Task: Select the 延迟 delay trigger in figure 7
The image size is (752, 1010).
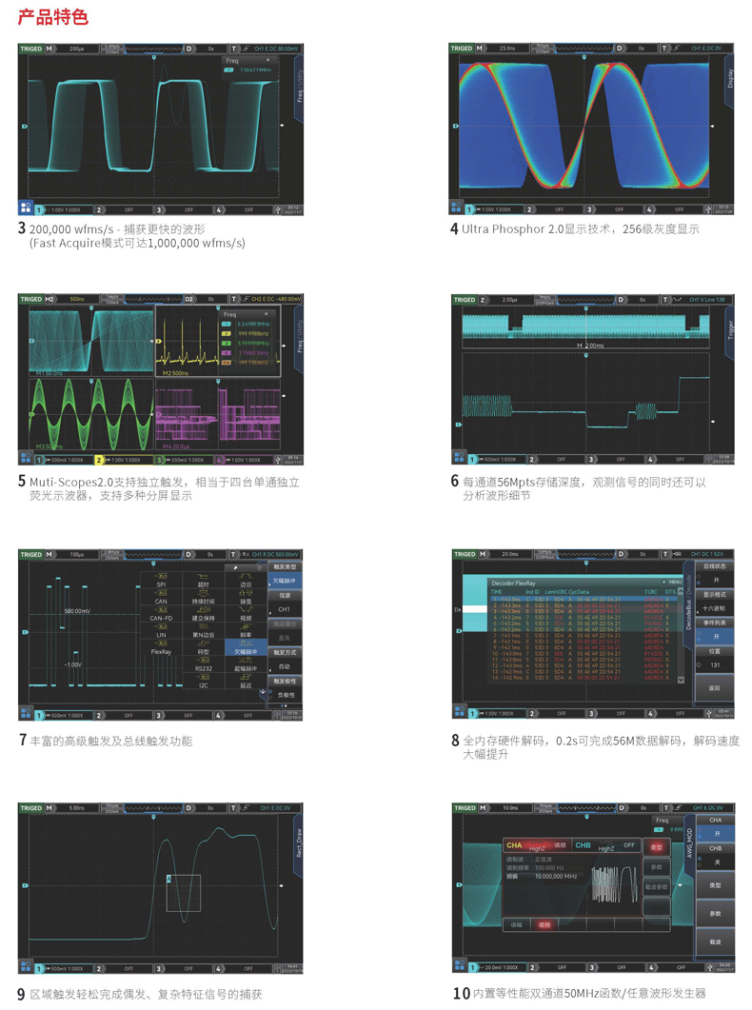Action: [x=246, y=681]
